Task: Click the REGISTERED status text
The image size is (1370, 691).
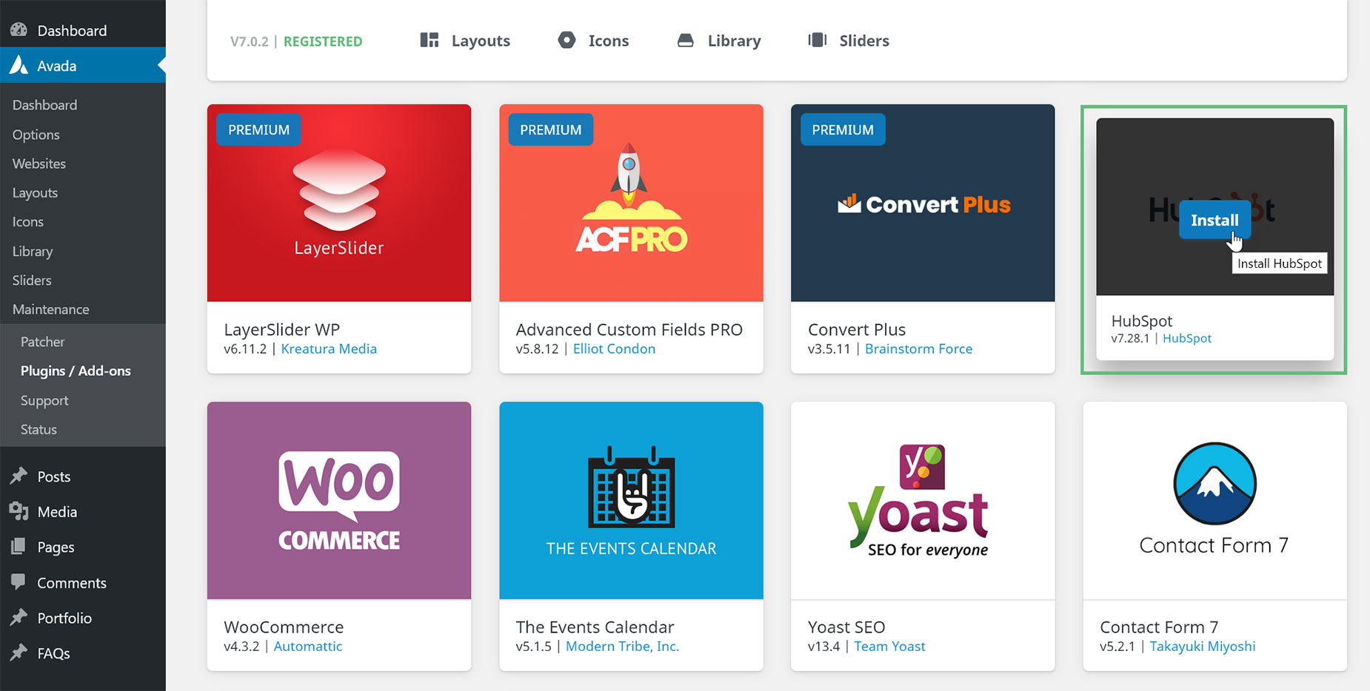Action: point(323,41)
